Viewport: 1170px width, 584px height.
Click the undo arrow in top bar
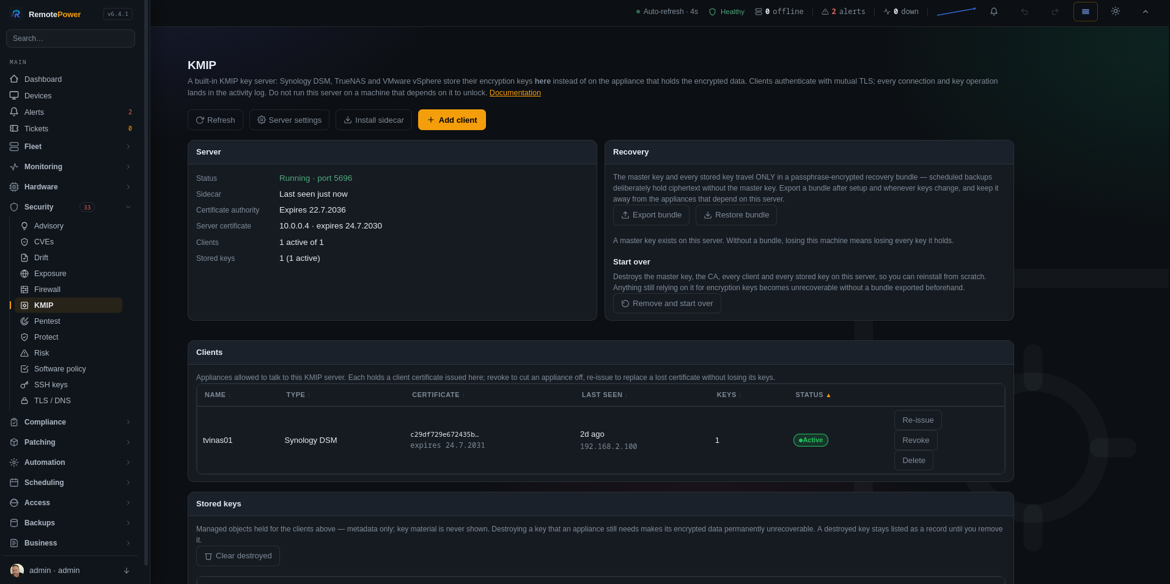pyautogui.click(x=1025, y=12)
